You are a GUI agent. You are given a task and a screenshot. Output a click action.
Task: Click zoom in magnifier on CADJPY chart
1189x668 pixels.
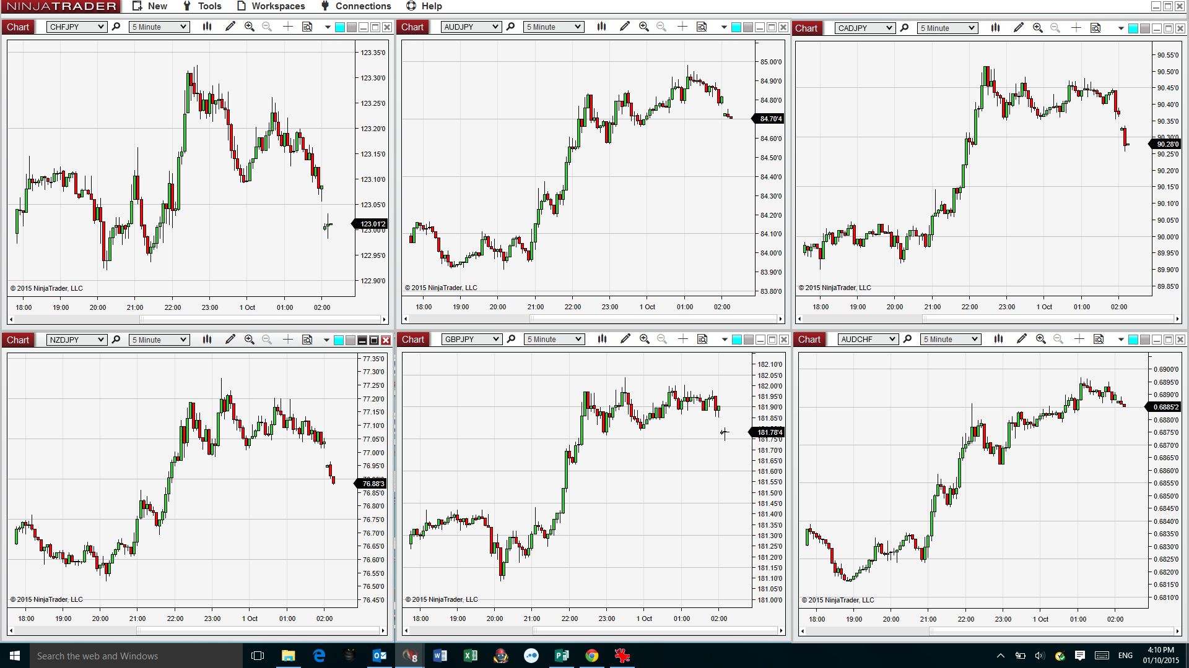click(1038, 28)
